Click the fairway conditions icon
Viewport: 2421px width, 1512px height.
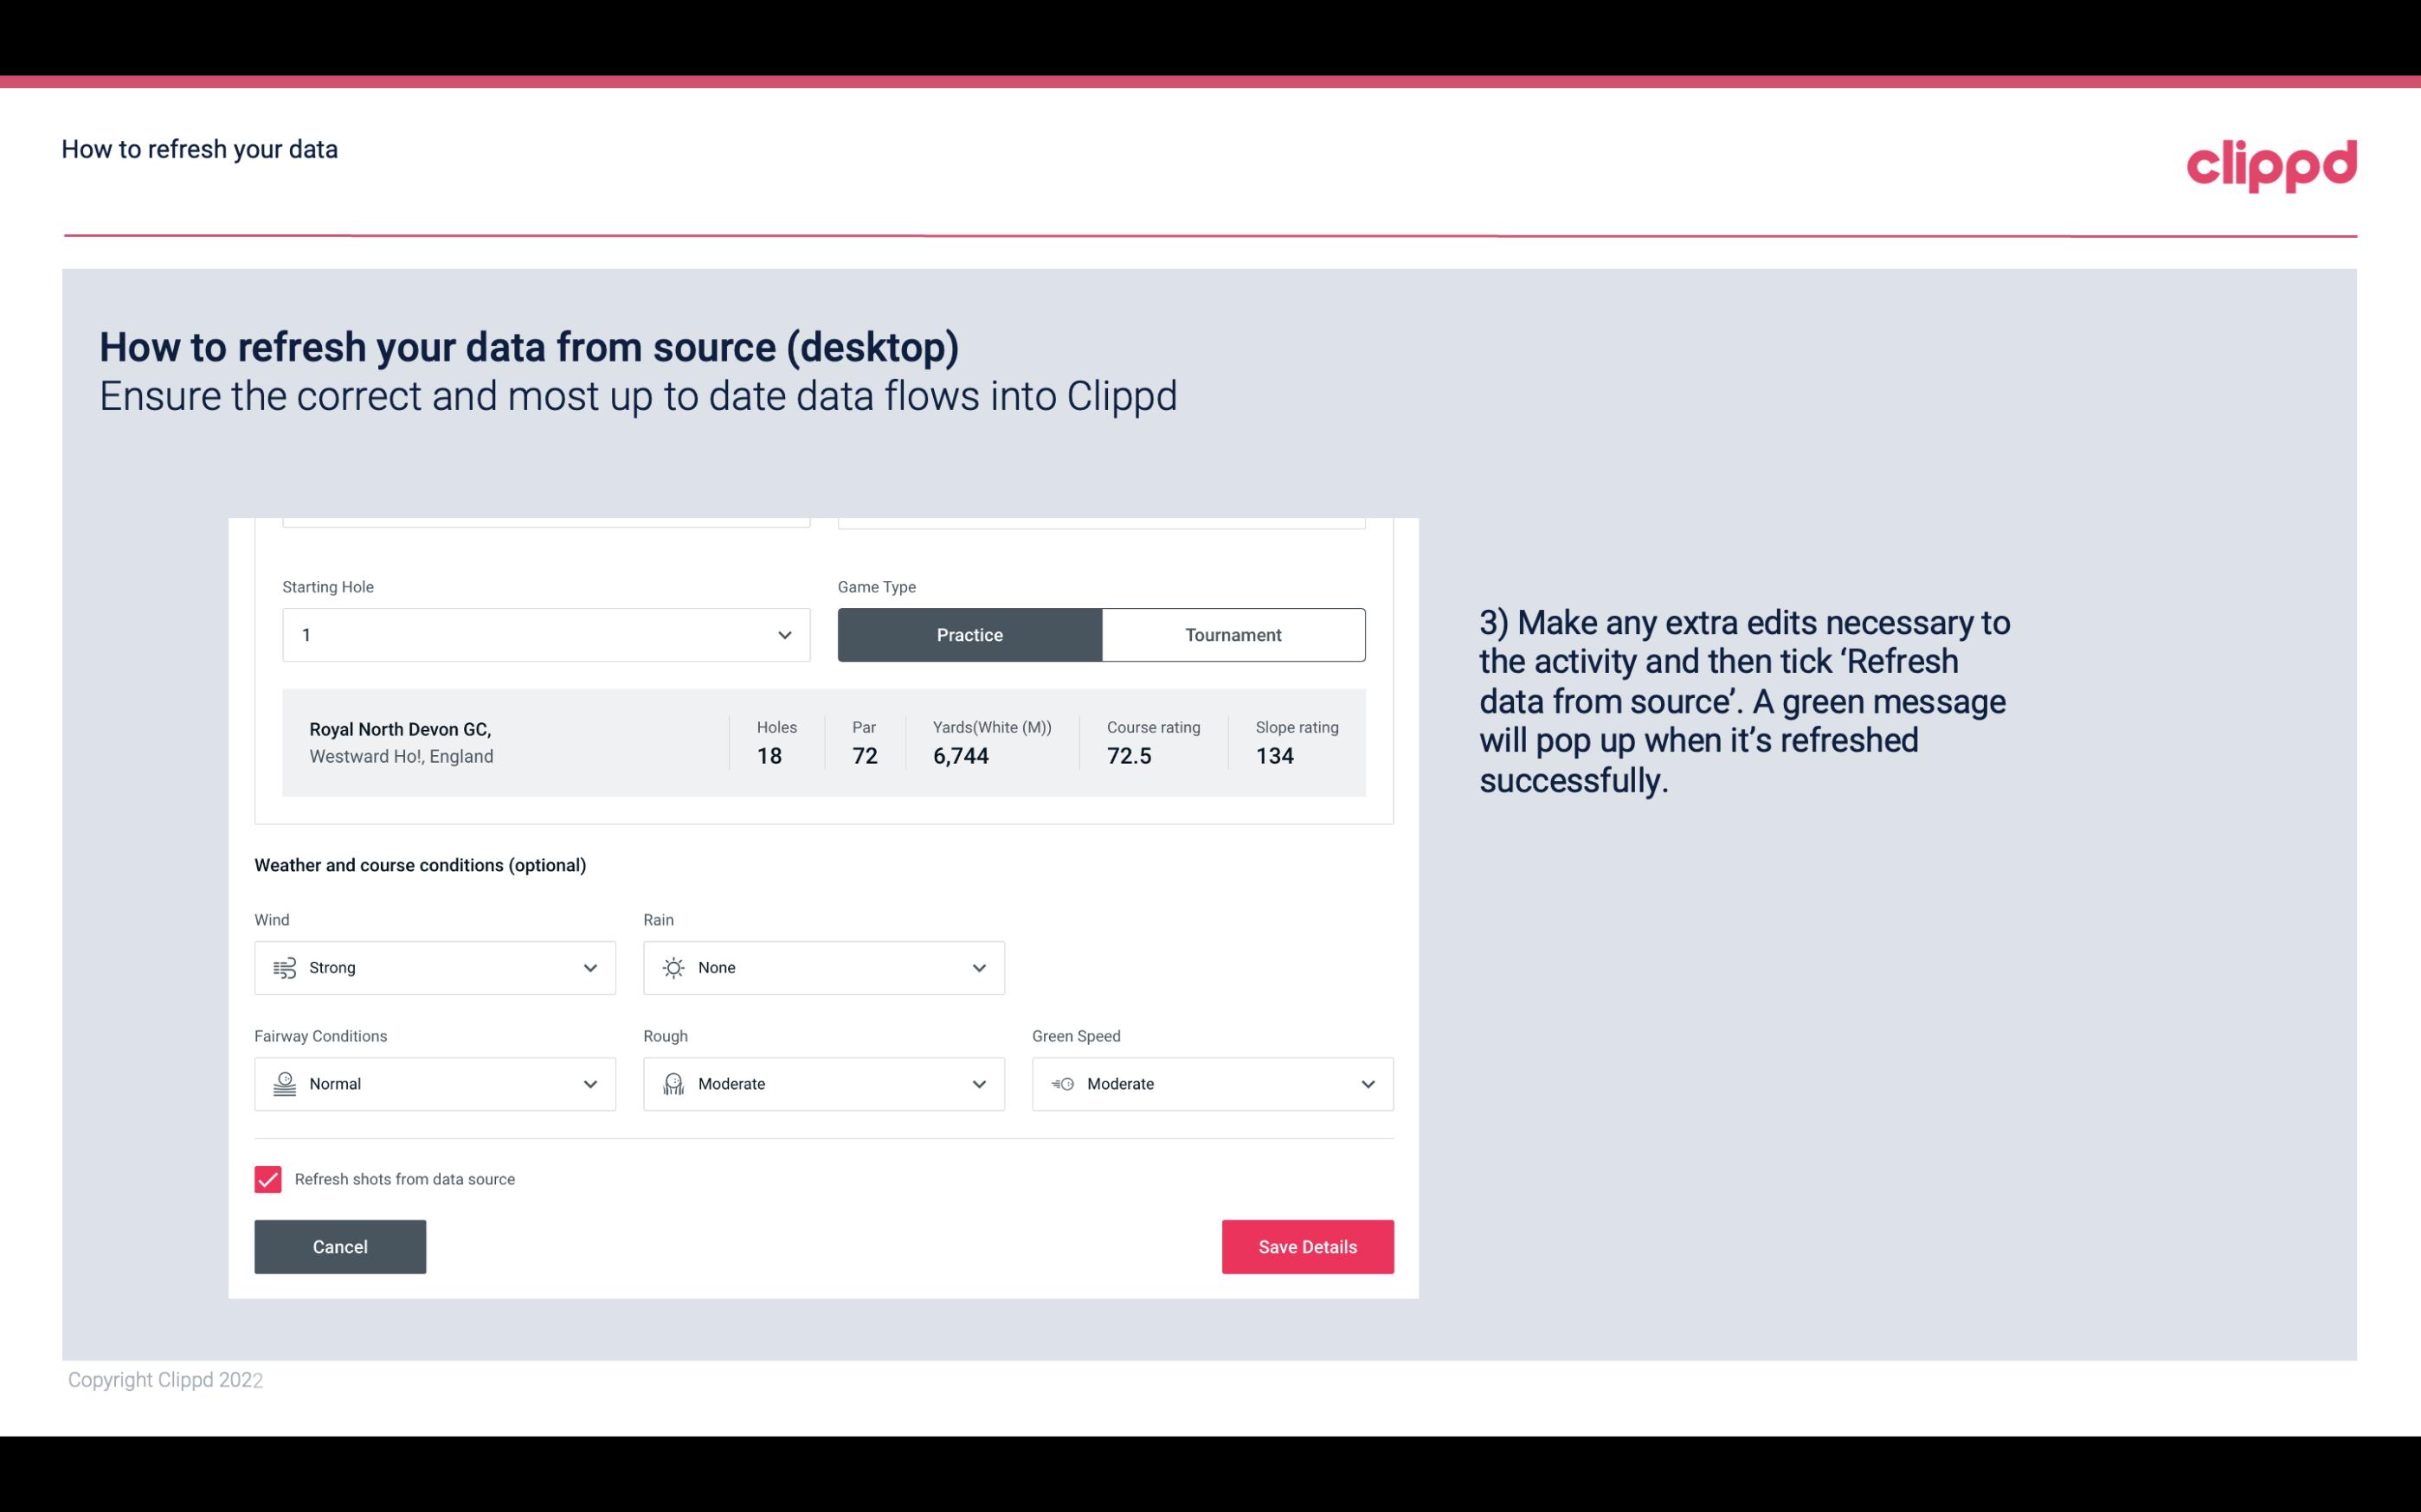pos(284,1084)
